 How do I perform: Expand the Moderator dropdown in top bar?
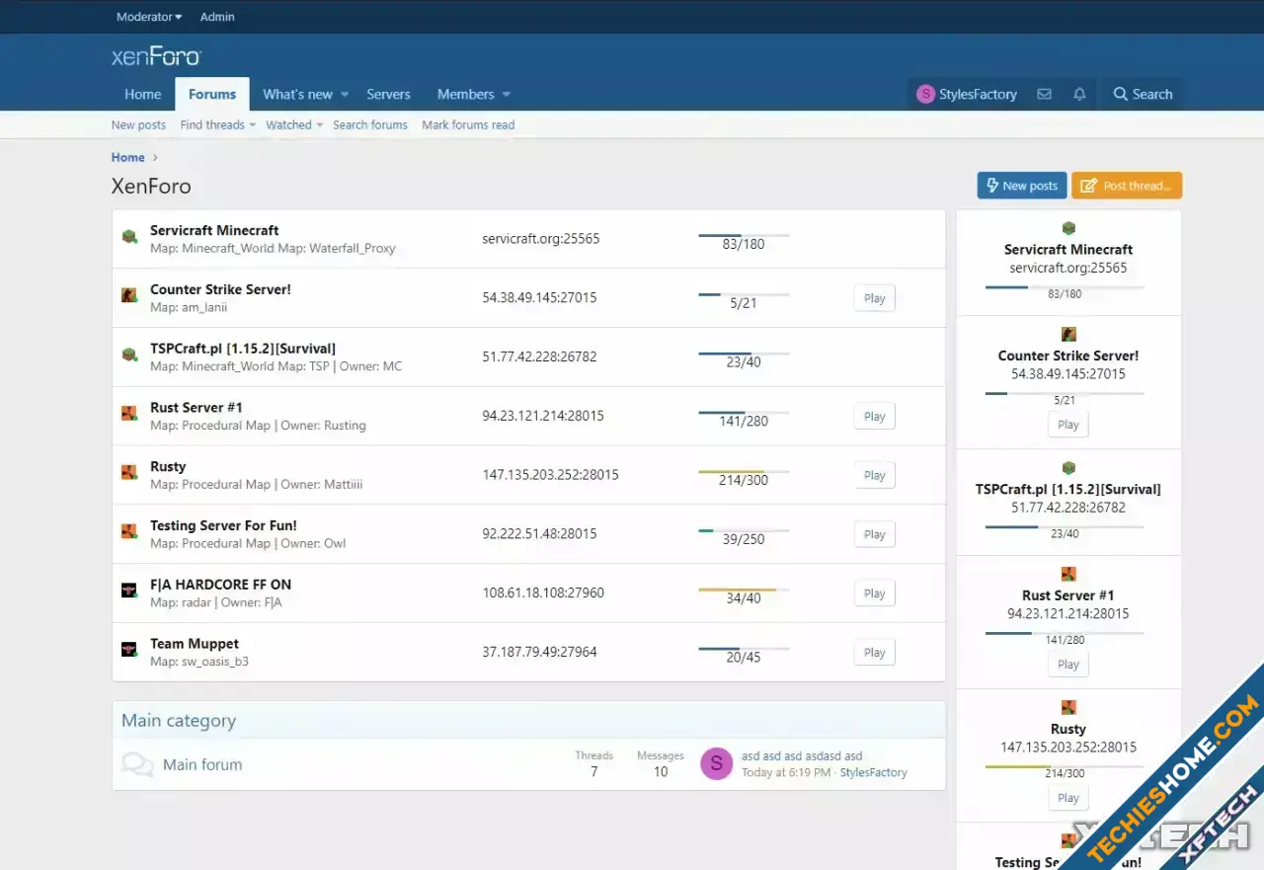tap(149, 17)
